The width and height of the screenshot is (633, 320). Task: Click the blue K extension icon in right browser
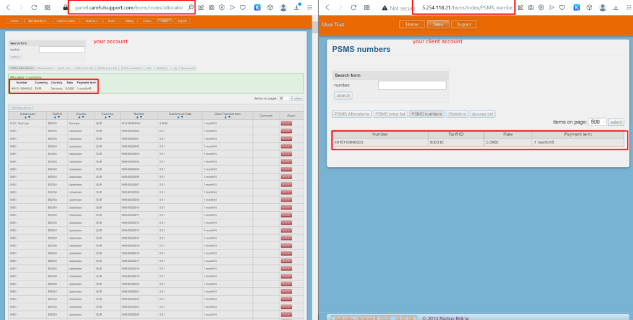pos(576,7)
